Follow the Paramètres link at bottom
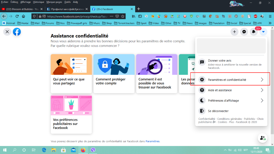274x154 pixels. pyautogui.click(x=152, y=141)
